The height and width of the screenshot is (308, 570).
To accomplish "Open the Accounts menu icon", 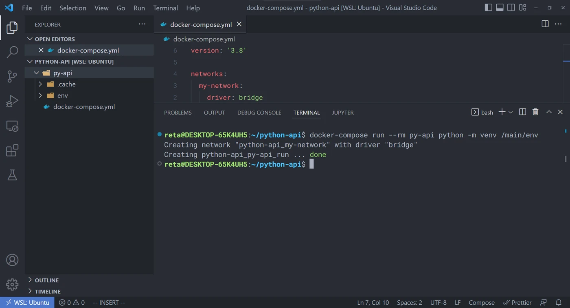I will 12,260.
